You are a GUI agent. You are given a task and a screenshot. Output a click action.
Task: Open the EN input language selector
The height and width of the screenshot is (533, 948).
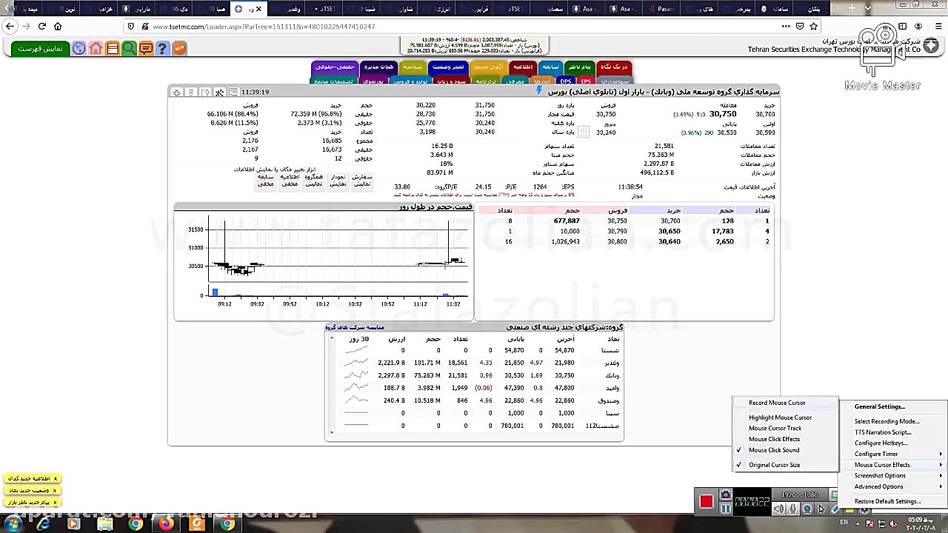[x=844, y=523]
